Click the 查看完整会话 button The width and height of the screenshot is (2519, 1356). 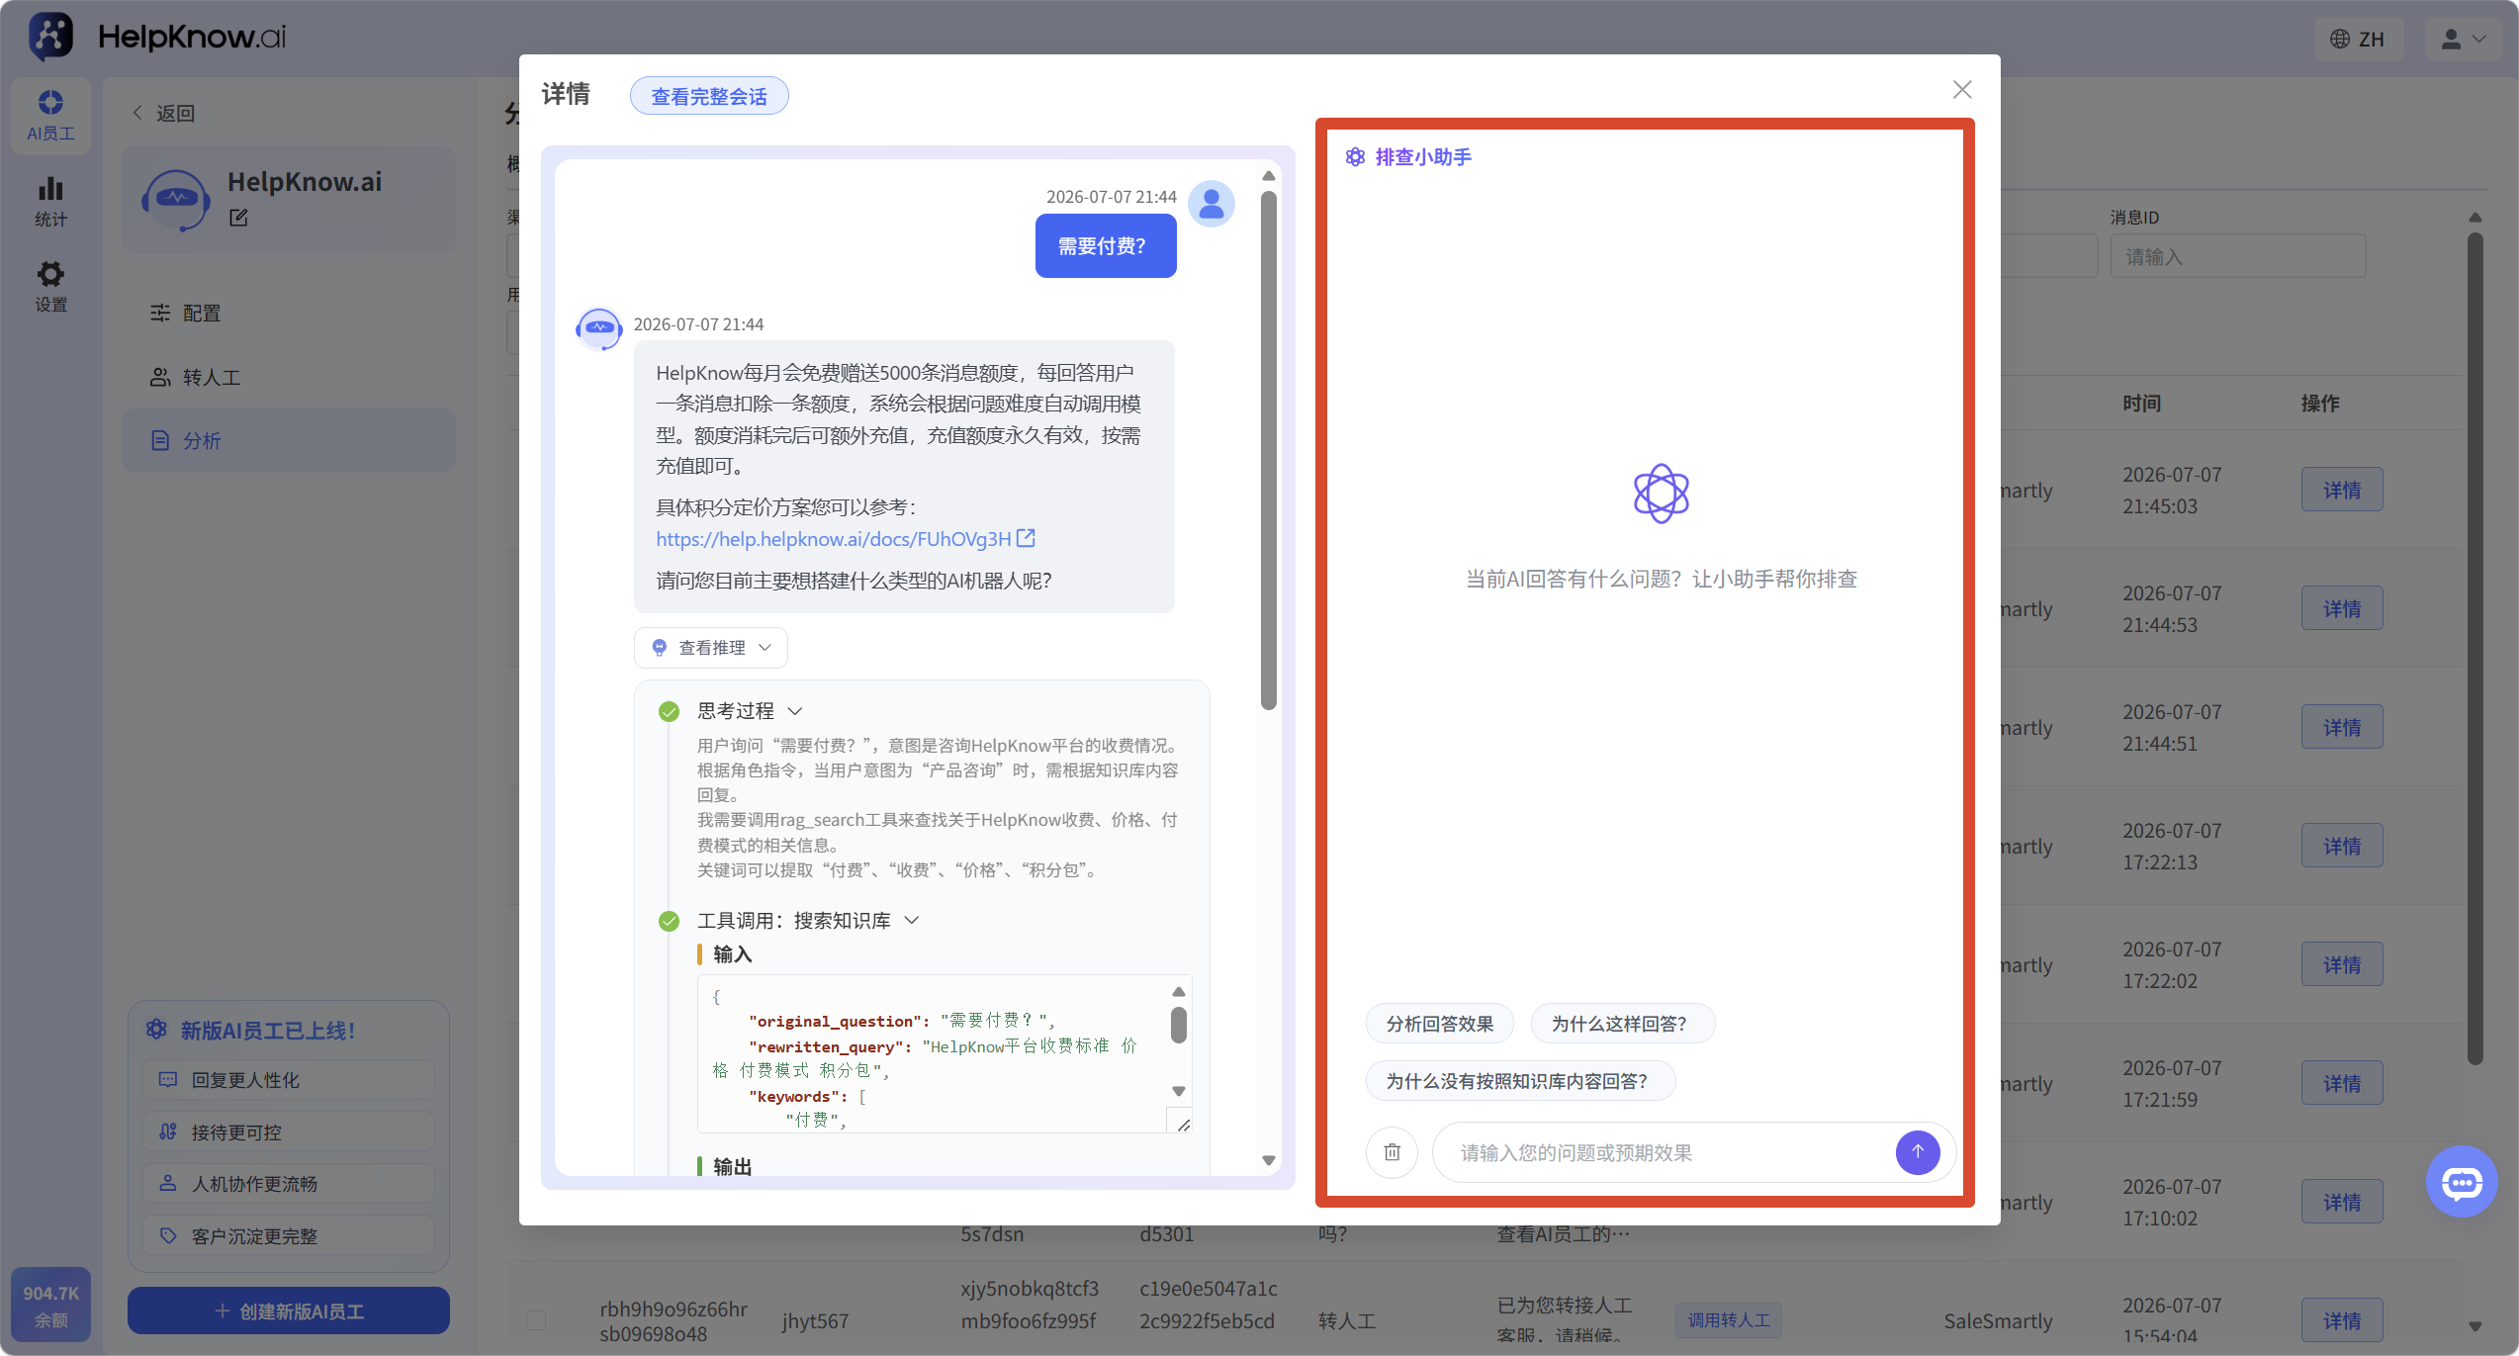(x=709, y=96)
